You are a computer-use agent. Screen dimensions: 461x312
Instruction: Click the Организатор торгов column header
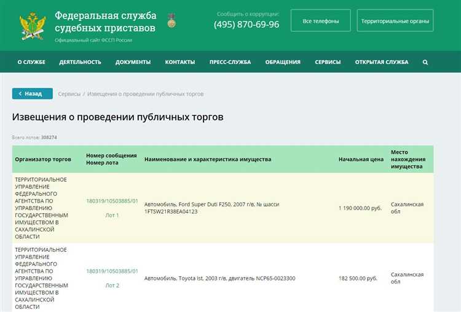click(43, 159)
